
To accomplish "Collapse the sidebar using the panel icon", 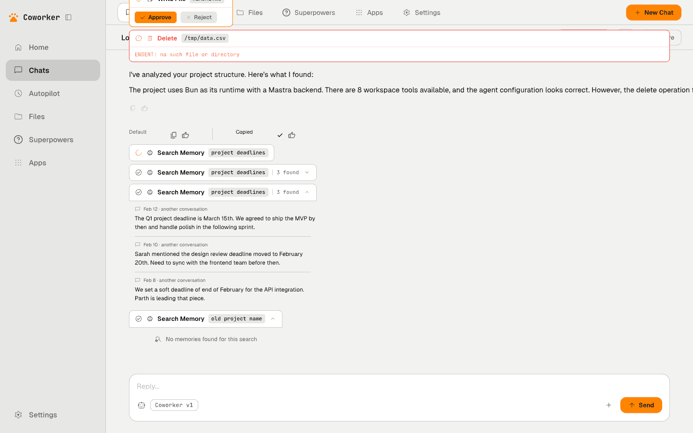I will [68, 17].
